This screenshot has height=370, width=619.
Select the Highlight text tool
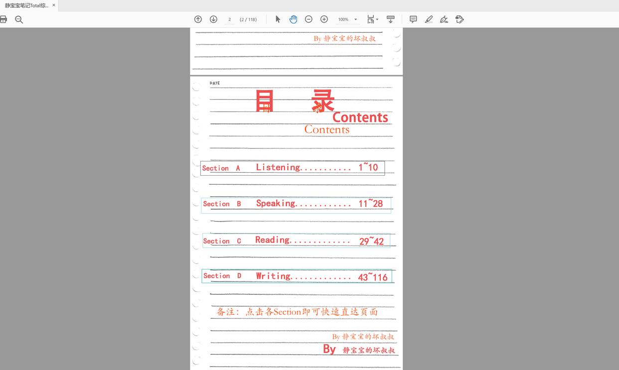tap(429, 19)
